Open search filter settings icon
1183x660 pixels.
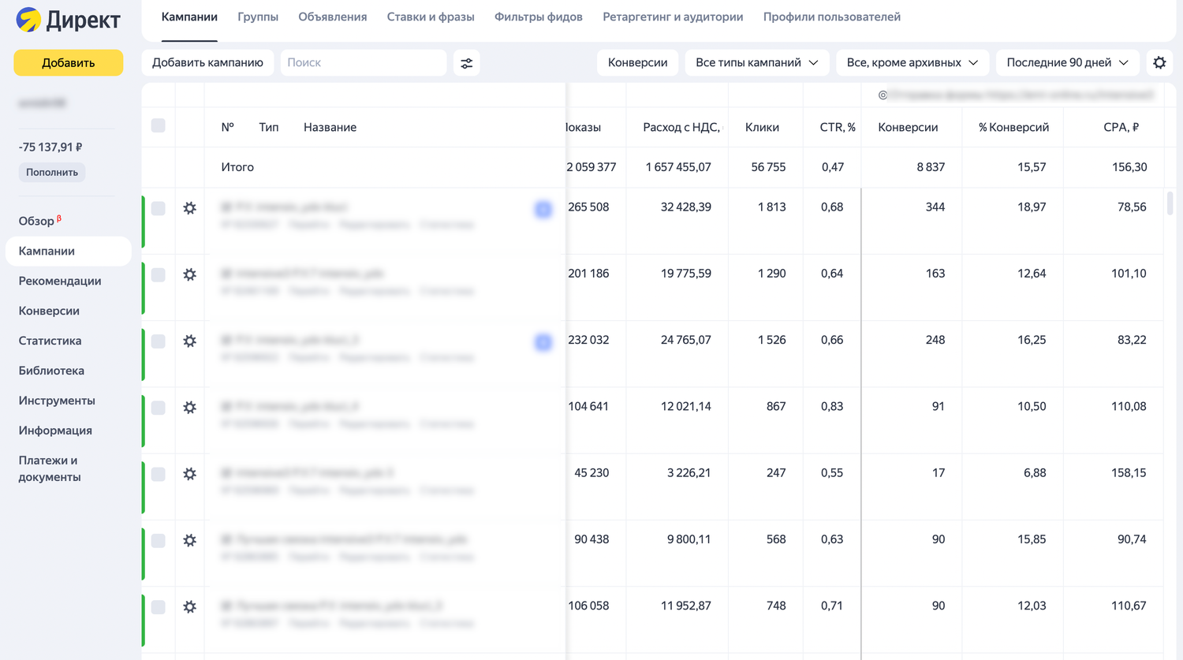[467, 63]
